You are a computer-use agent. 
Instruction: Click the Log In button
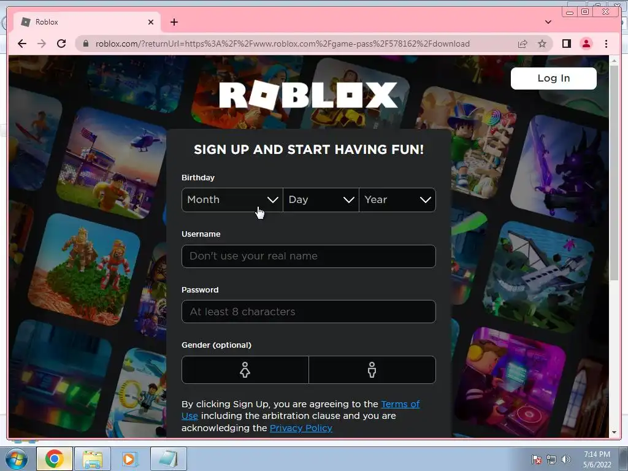coord(554,78)
